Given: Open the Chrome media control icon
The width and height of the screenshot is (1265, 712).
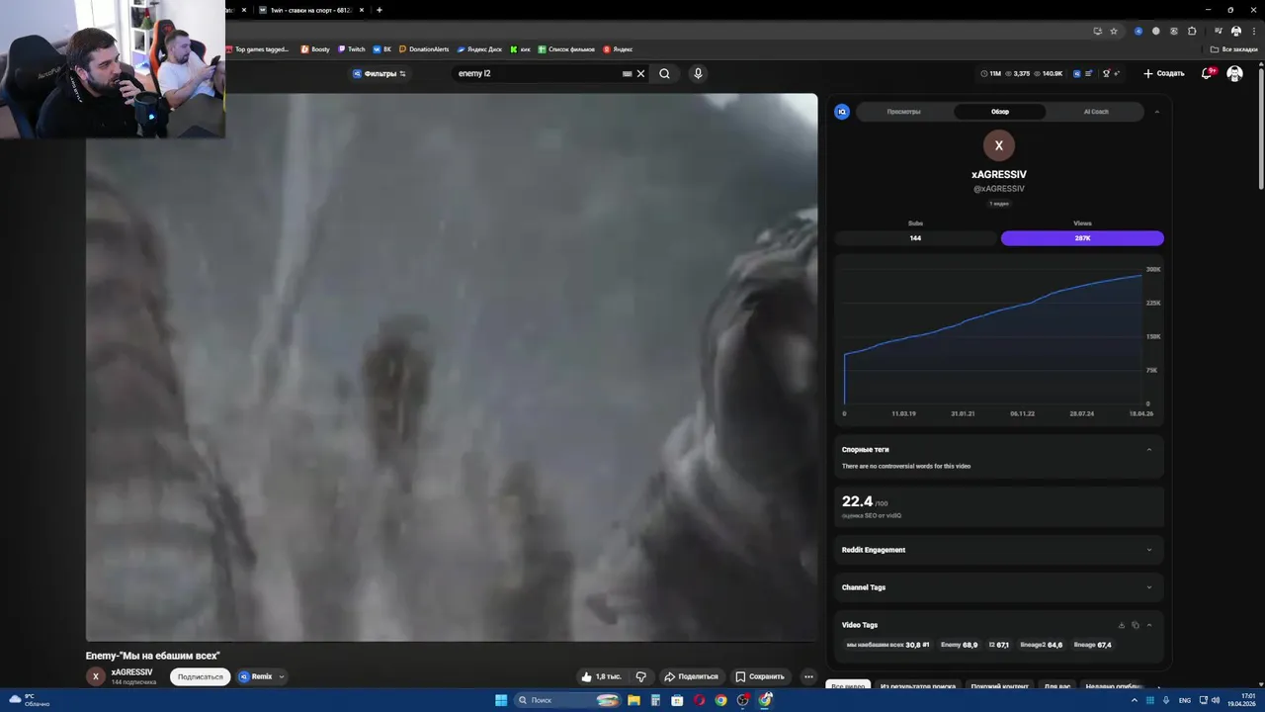Looking at the screenshot, I should (x=1218, y=31).
